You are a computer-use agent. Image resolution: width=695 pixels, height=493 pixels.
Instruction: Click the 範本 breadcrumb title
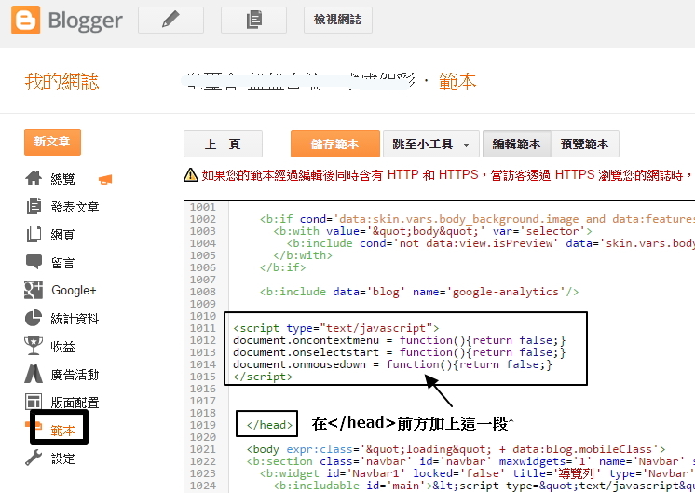pos(457,82)
